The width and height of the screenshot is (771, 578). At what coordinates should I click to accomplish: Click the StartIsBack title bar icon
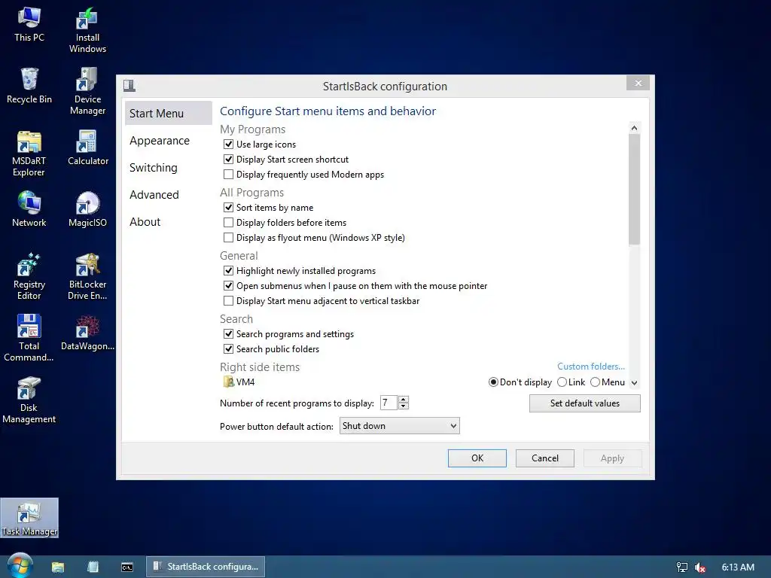click(x=130, y=86)
